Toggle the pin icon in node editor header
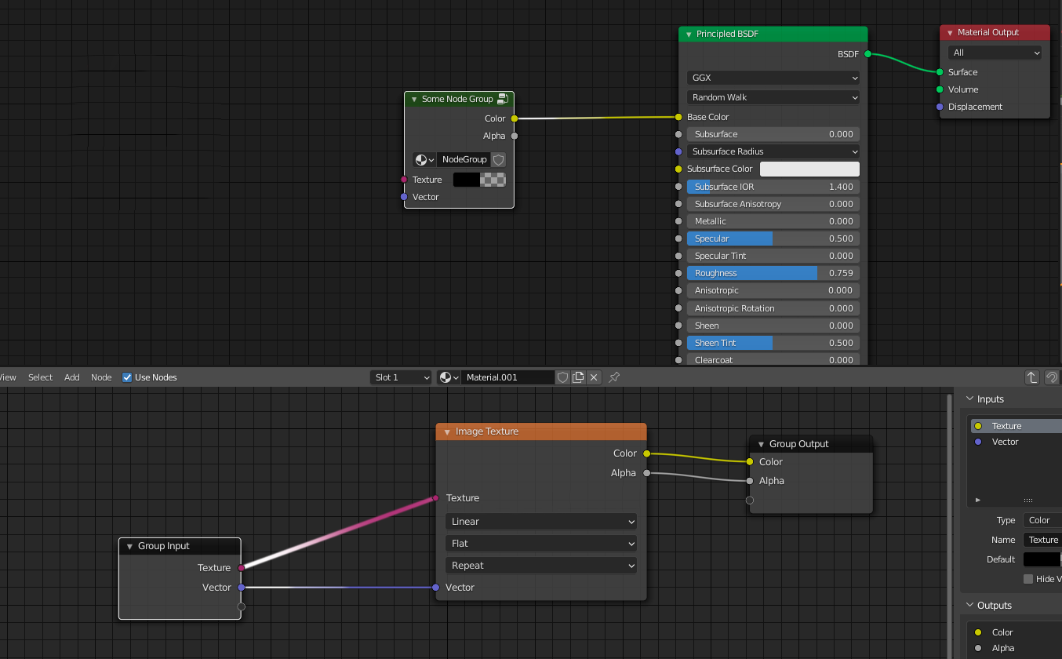1062x659 pixels. (x=614, y=377)
